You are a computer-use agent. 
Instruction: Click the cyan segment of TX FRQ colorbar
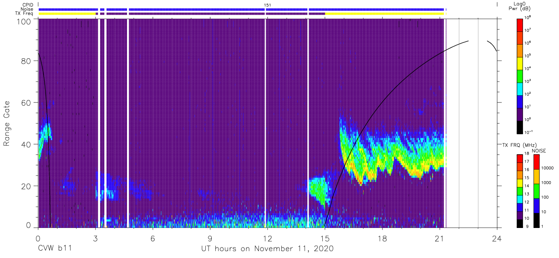(x=519, y=199)
